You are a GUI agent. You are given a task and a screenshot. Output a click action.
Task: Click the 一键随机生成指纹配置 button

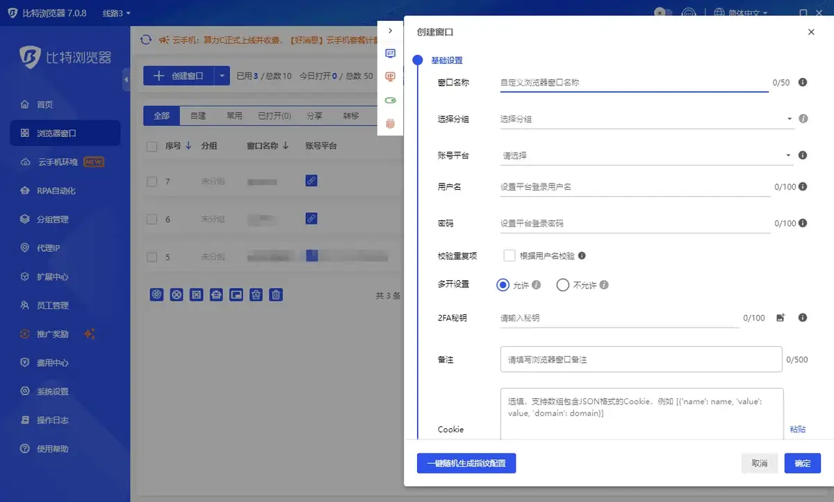[466, 463]
